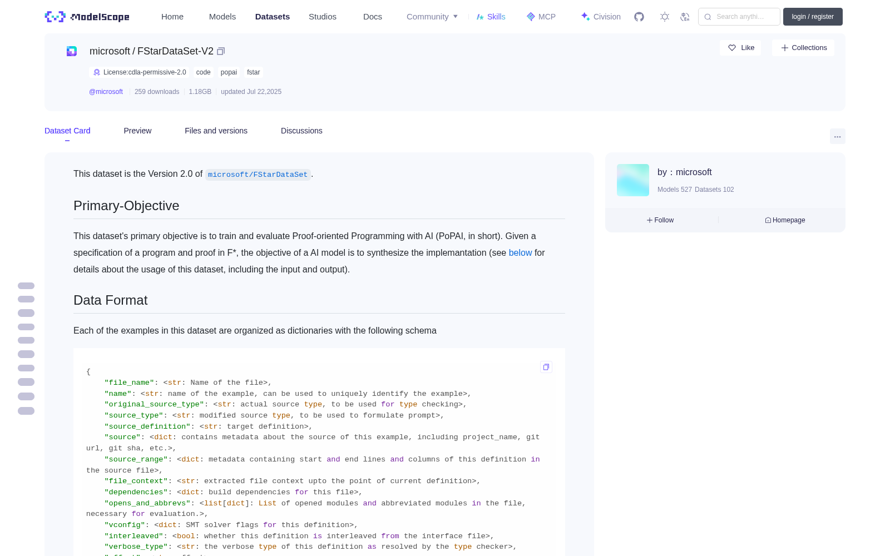Switch to the Preview tab
The height and width of the screenshot is (556, 890).
tap(137, 131)
